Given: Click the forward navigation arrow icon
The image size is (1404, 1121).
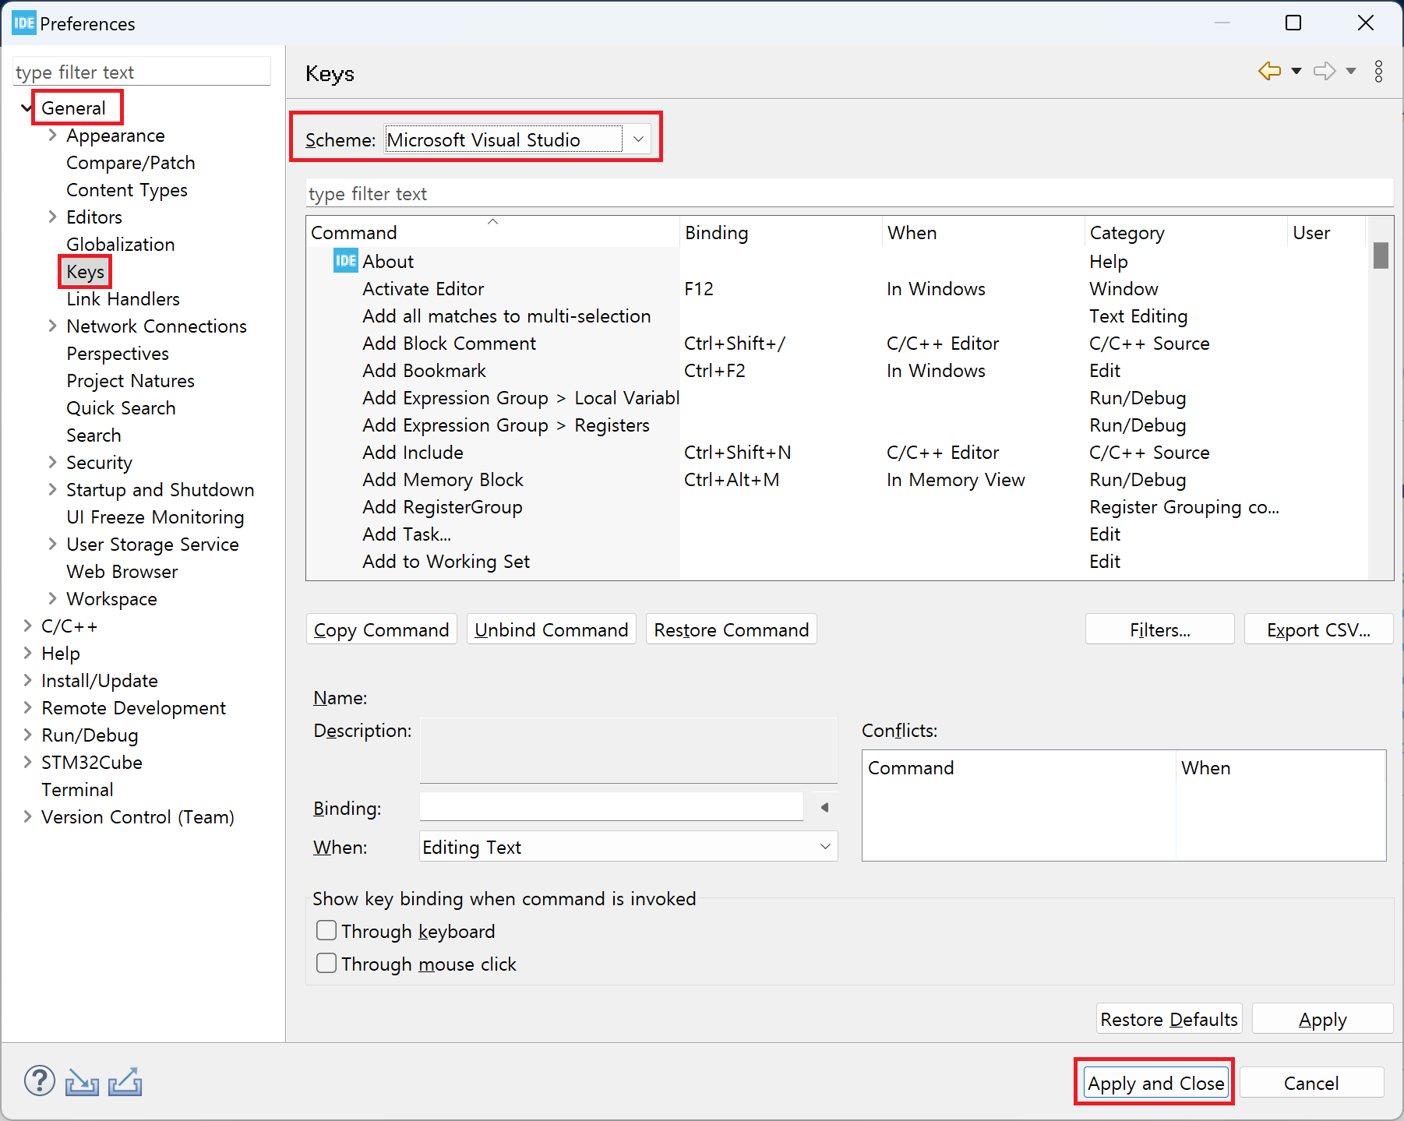Looking at the screenshot, I should click(x=1325, y=71).
